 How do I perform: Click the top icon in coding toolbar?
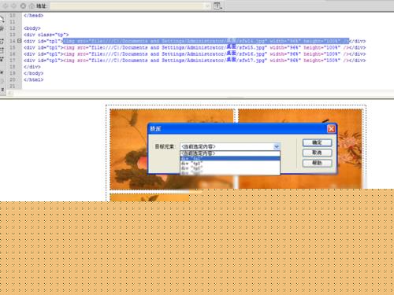(2, 18)
